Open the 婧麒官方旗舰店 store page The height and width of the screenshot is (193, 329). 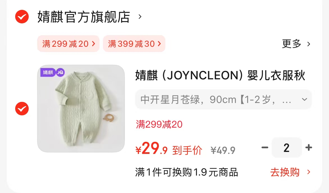84,17
